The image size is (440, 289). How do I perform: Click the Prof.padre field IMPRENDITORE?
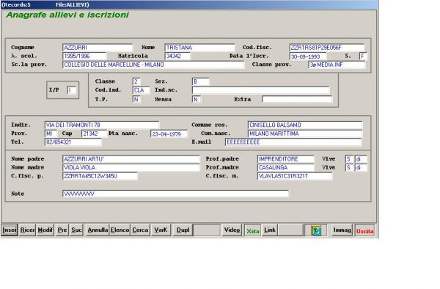286,159
